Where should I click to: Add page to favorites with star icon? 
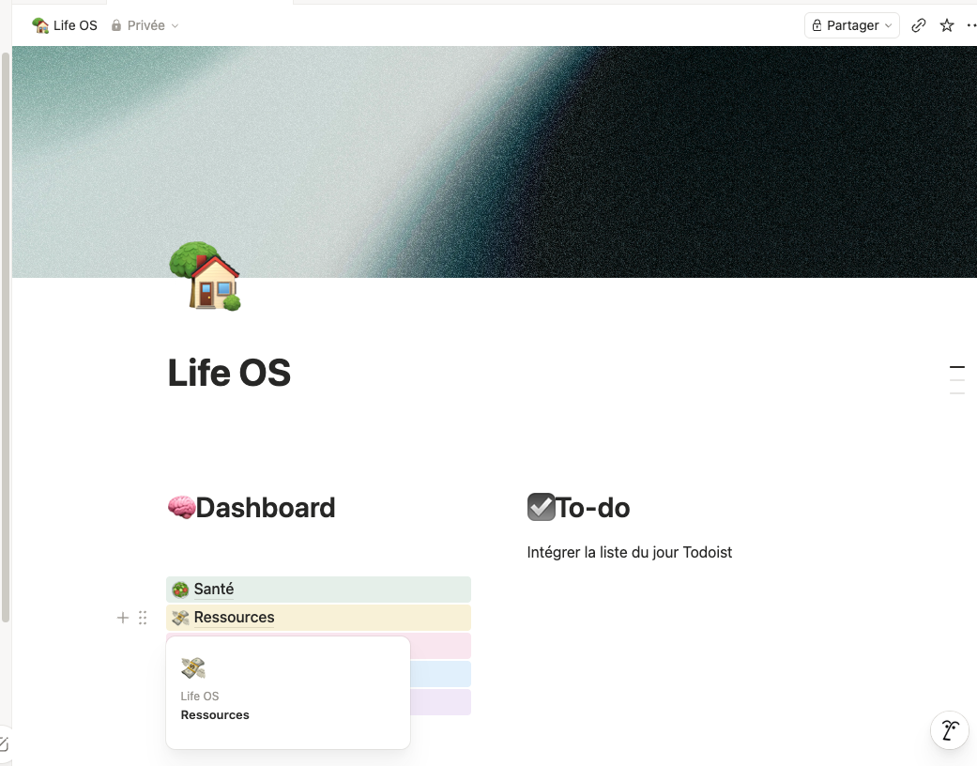pos(946,25)
